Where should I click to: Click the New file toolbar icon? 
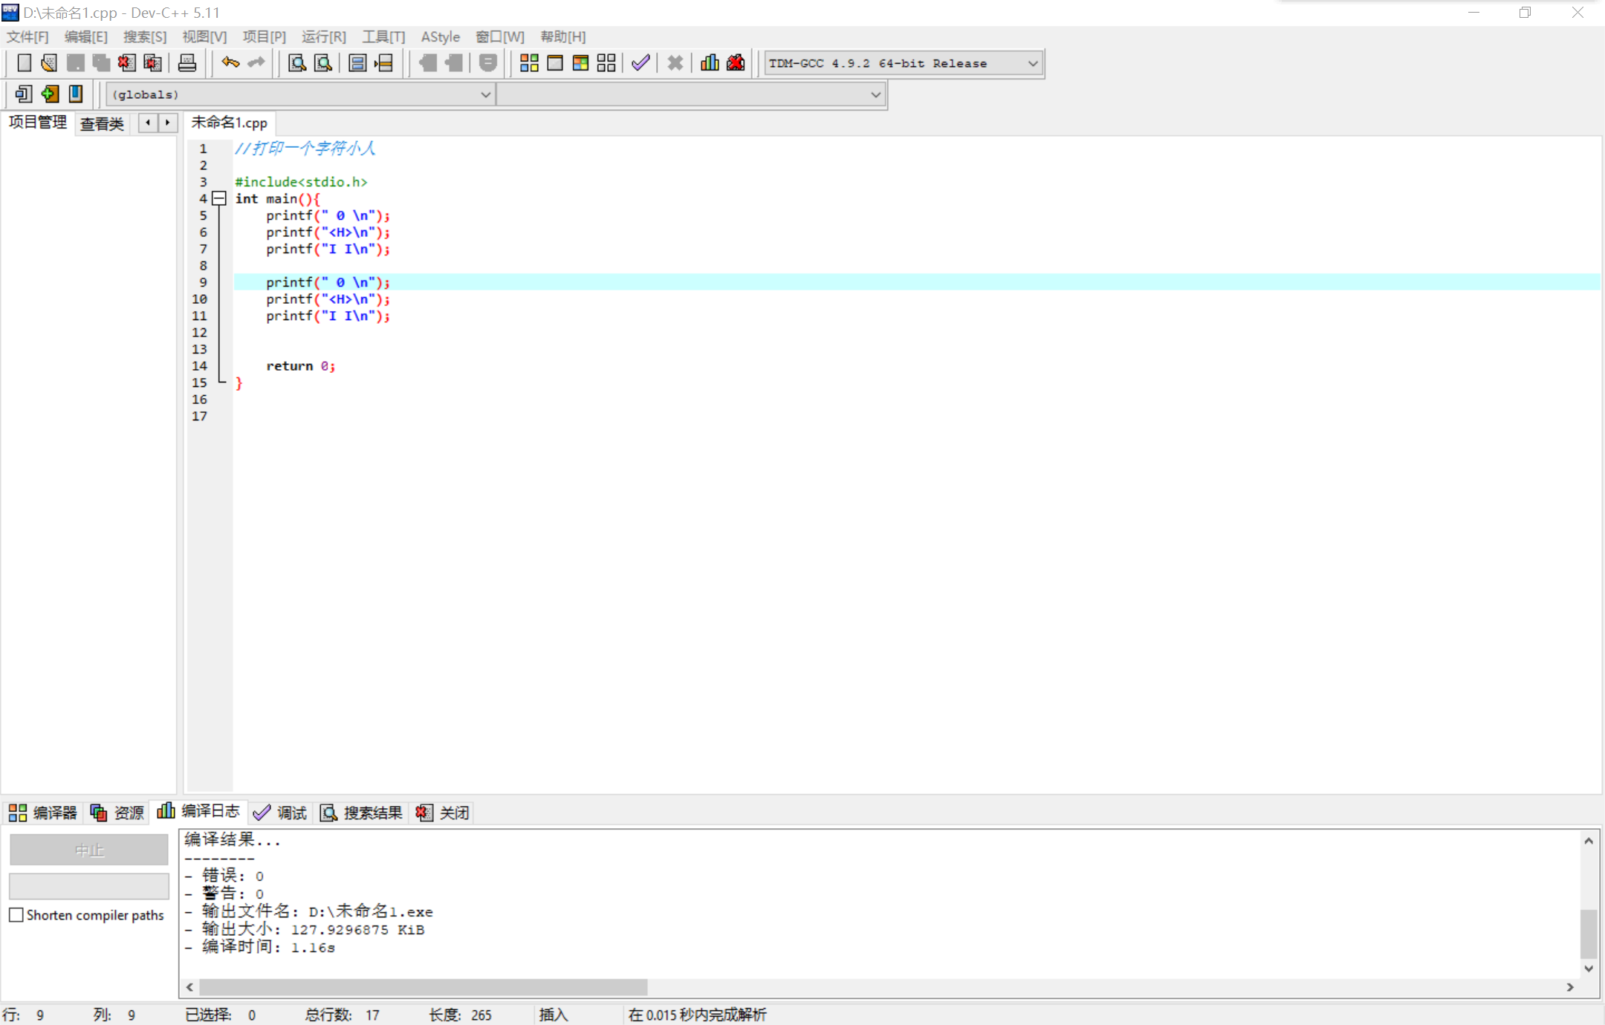point(24,63)
